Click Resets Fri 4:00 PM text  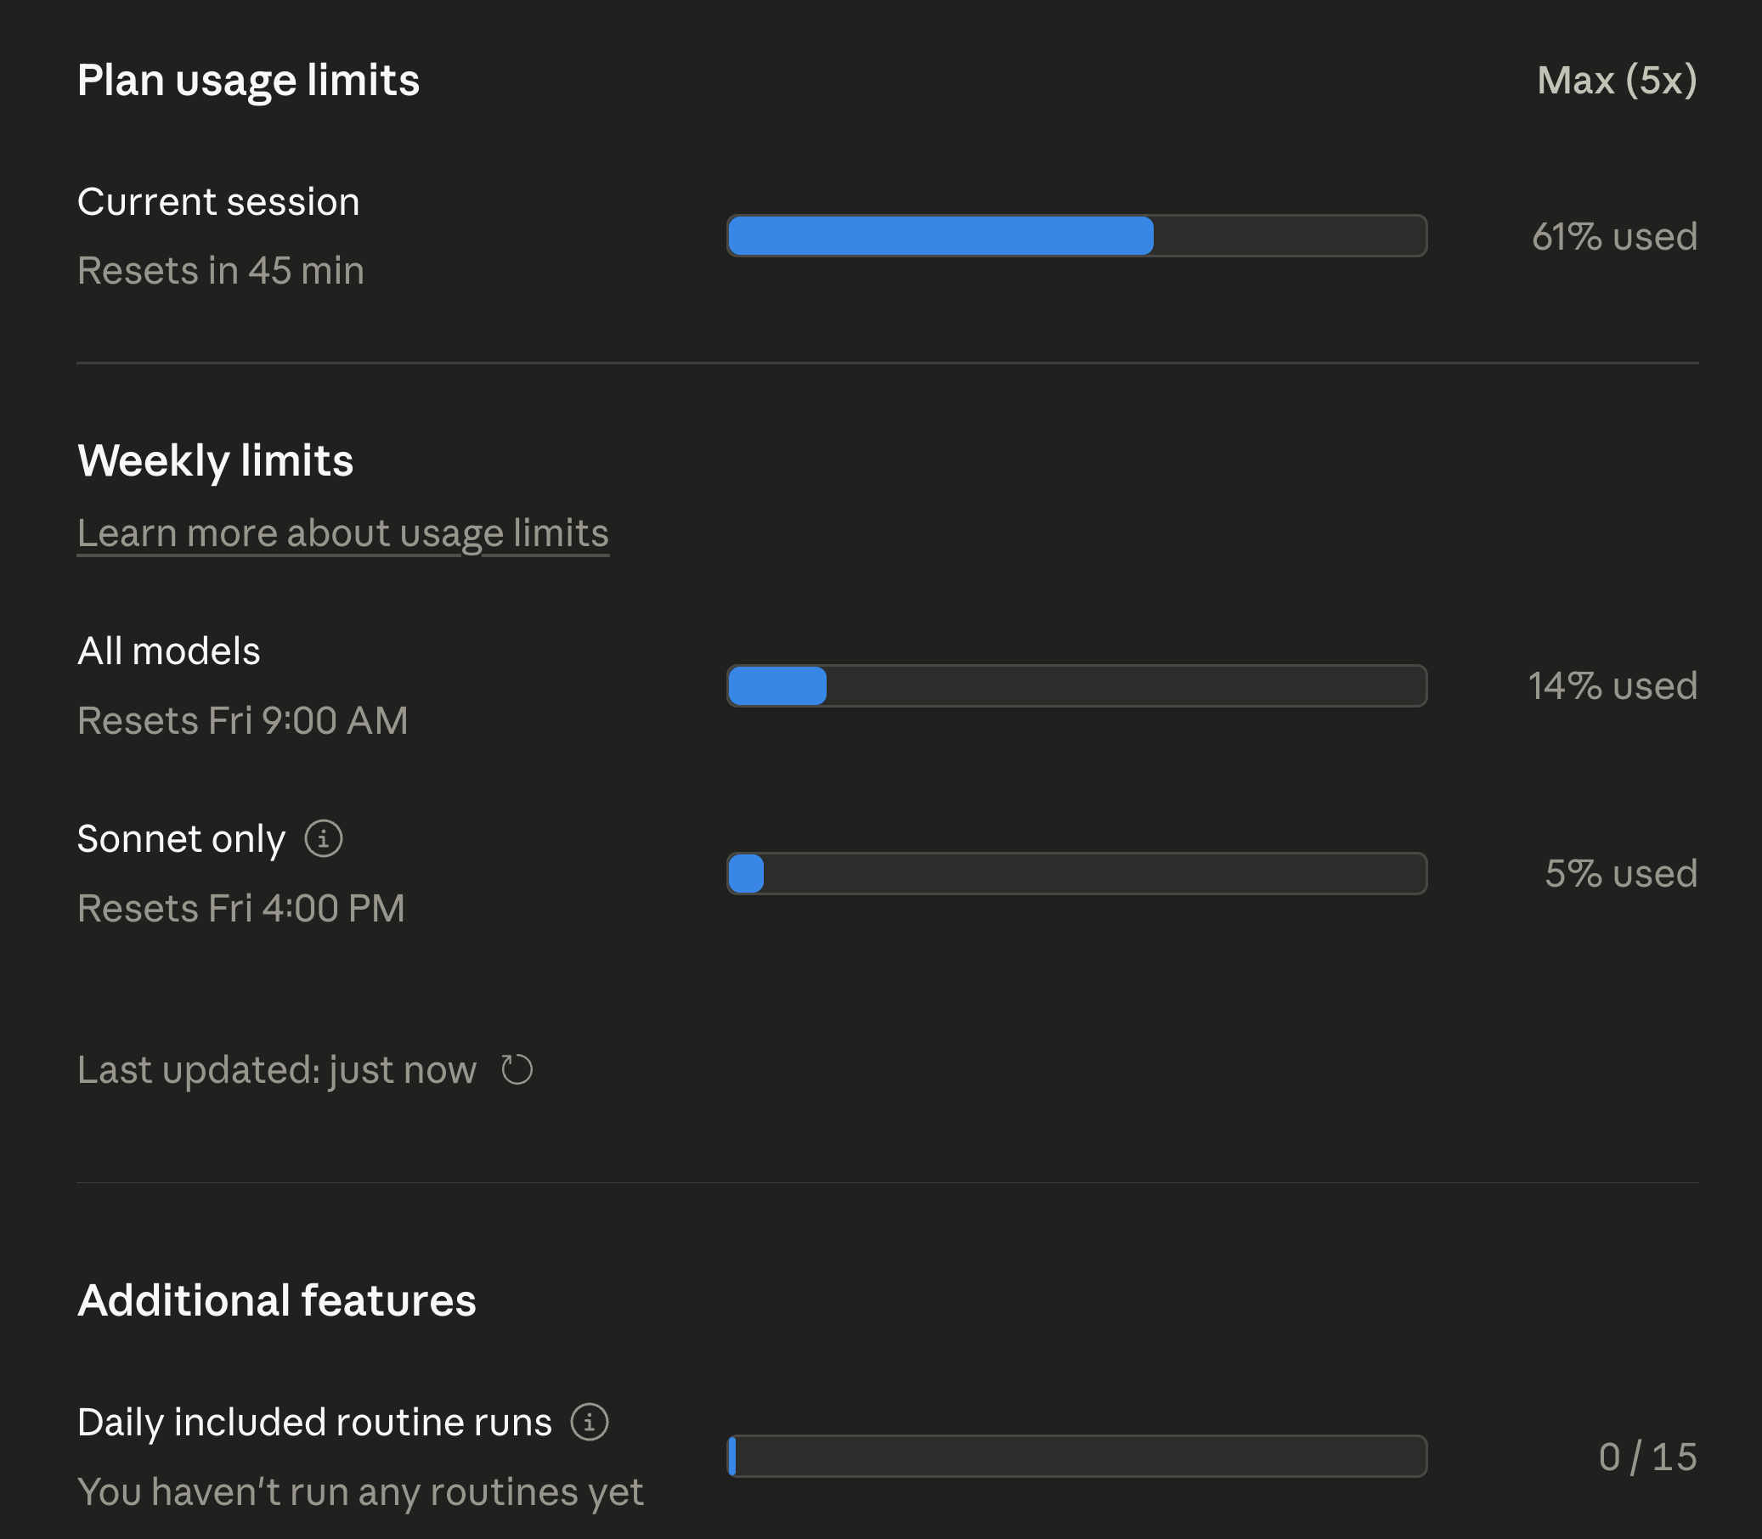pos(240,909)
